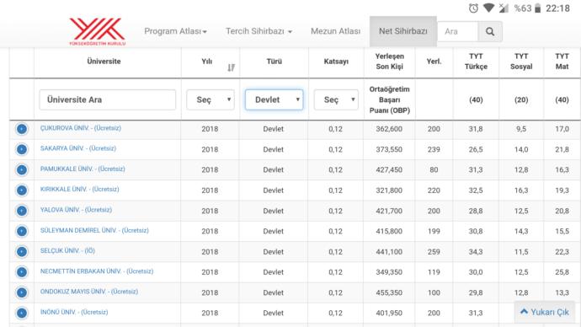Click the Katsayı column header
Viewport: 581px width, 327px height.
(336, 62)
